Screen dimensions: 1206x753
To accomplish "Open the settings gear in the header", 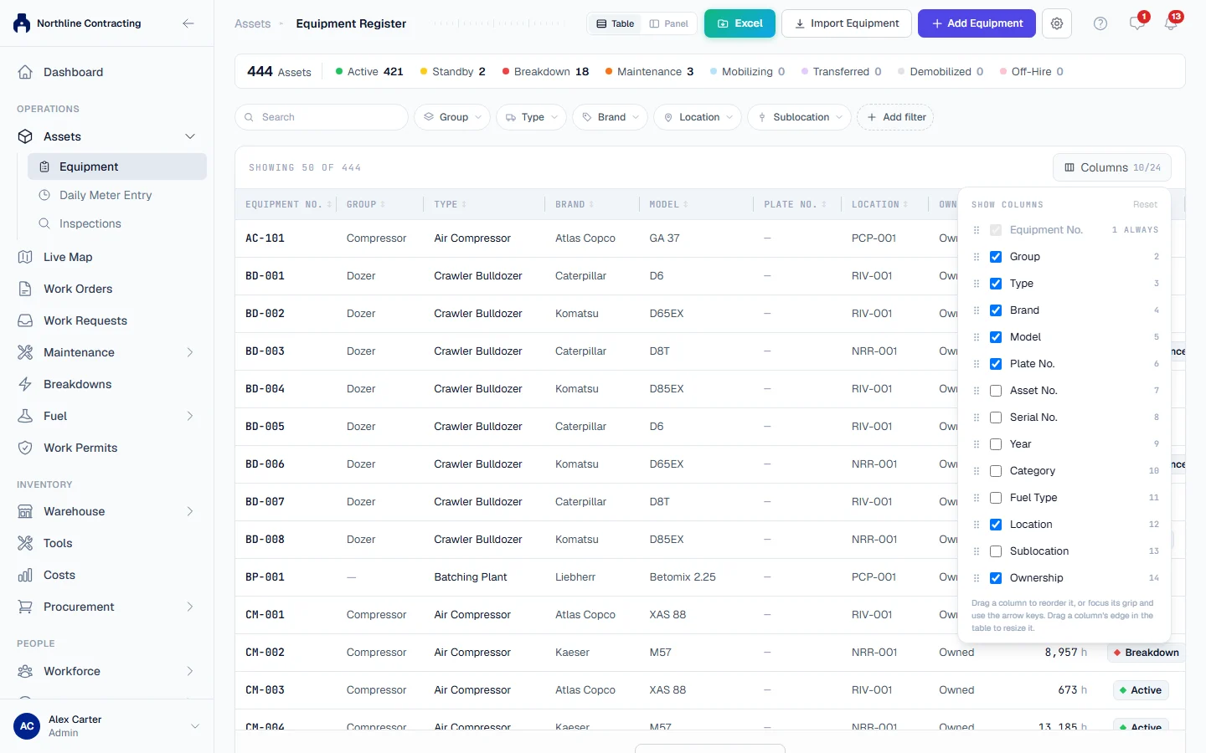I will coord(1057,23).
